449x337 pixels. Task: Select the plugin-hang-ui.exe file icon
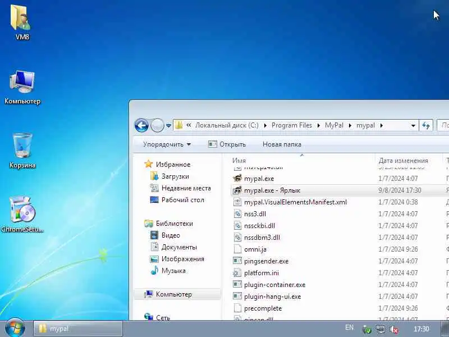(237, 297)
